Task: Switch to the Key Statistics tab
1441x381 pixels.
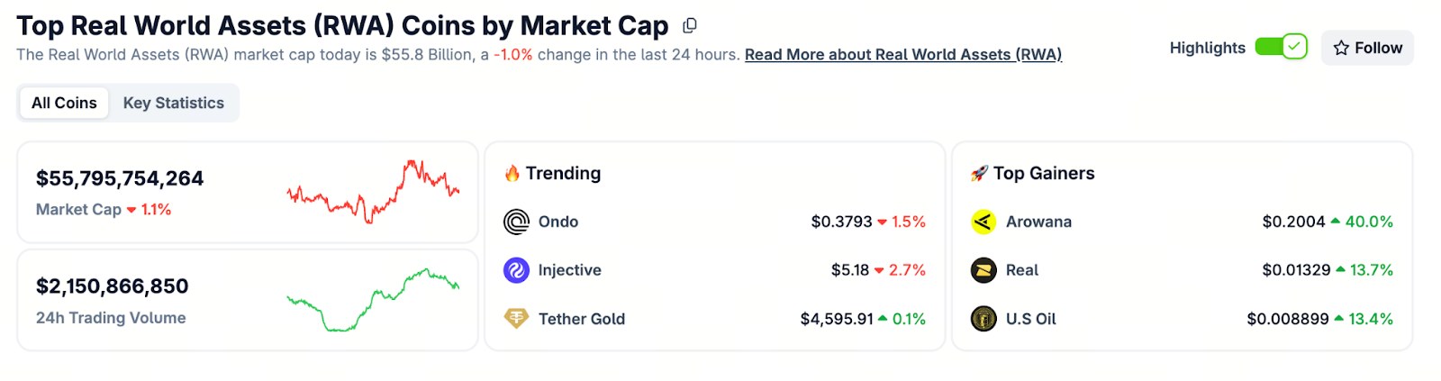Action: coord(173,103)
